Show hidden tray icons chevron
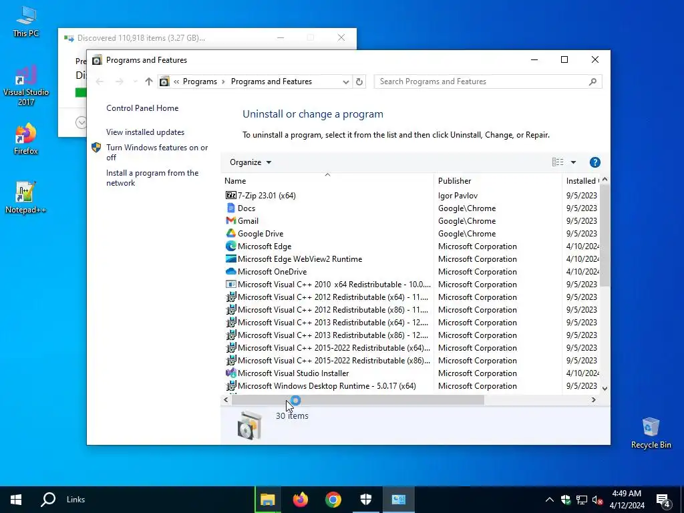Image resolution: width=684 pixels, height=513 pixels. point(550,500)
